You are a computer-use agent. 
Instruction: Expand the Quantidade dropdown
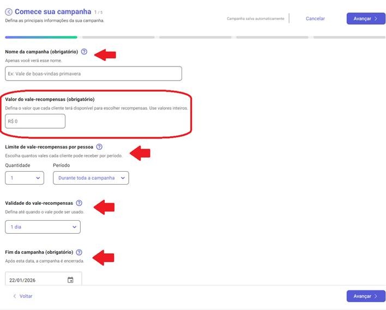coord(24,178)
